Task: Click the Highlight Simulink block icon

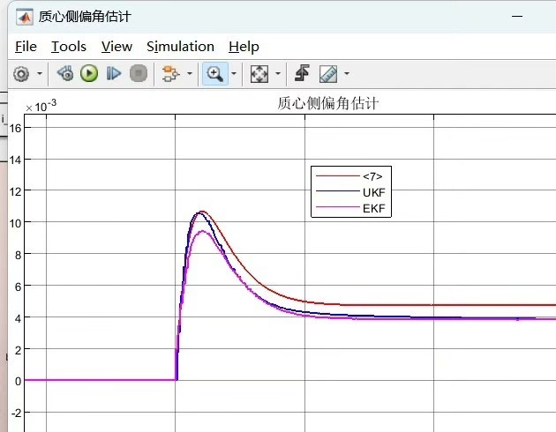Action: point(65,74)
